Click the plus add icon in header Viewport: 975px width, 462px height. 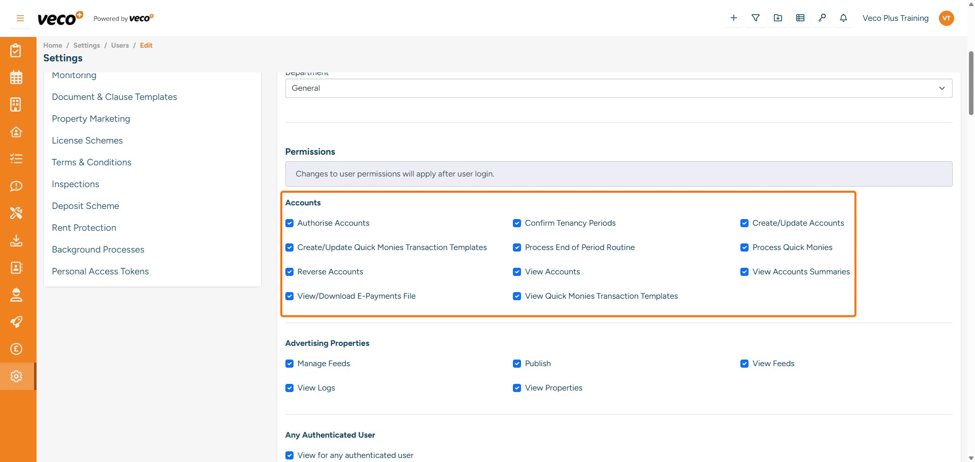tap(734, 18)
